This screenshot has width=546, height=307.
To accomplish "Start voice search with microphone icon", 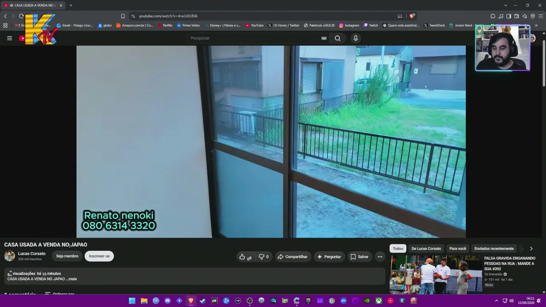I will 356,38.
